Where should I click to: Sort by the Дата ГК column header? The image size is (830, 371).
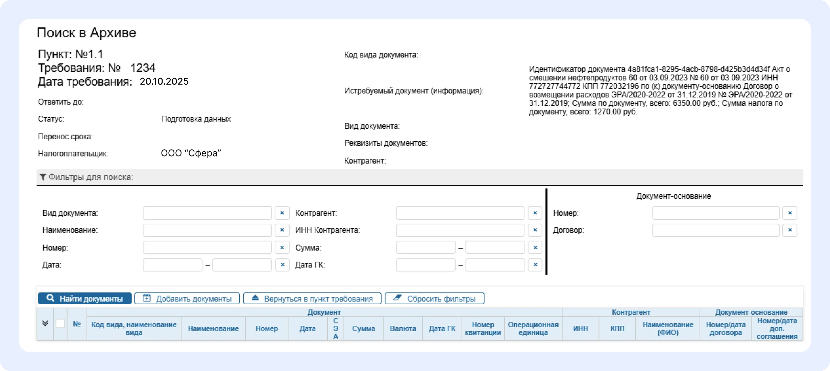(x=442, y=329)
